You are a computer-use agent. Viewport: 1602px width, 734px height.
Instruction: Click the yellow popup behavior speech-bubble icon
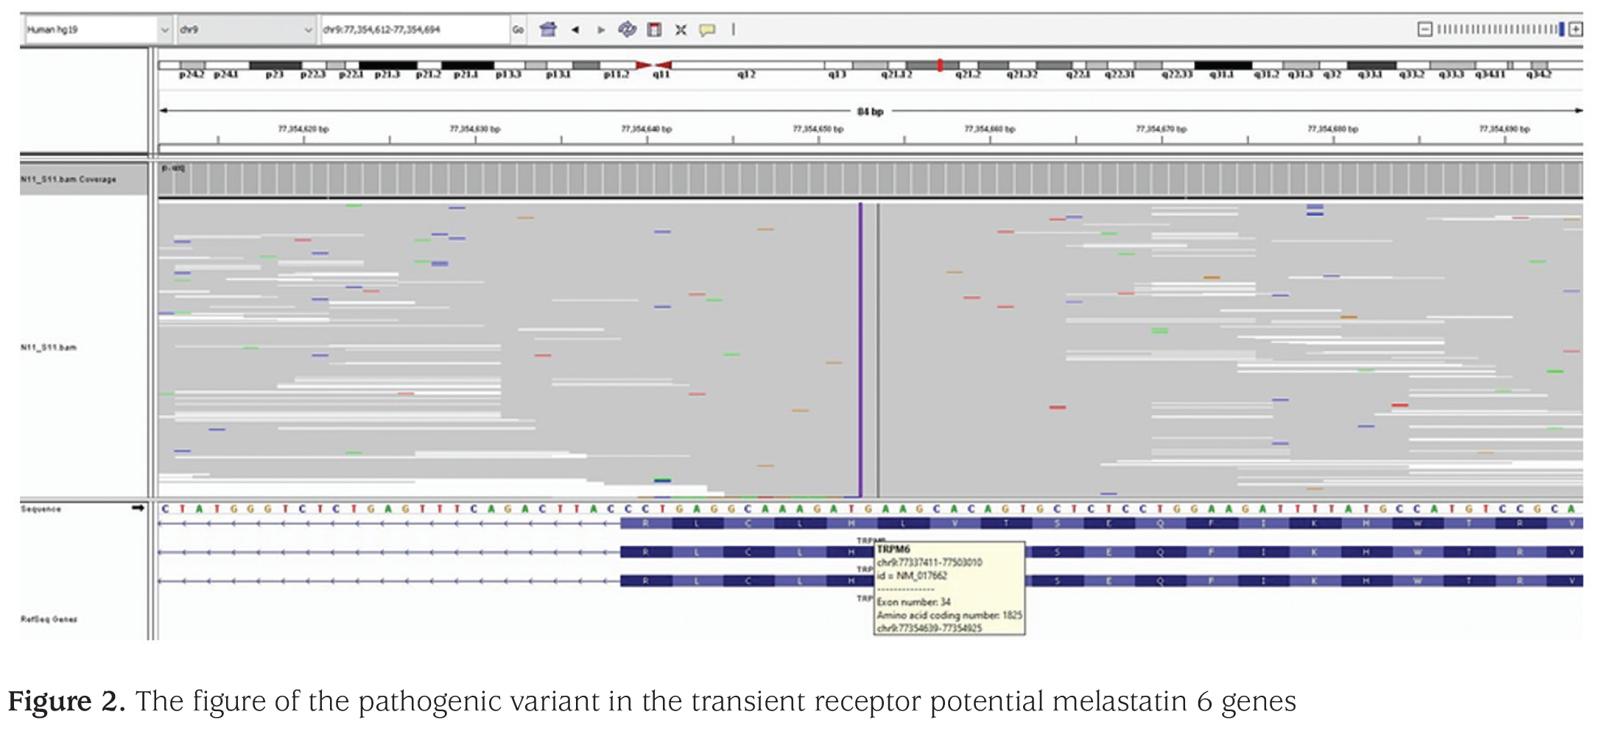pos(707,29)
